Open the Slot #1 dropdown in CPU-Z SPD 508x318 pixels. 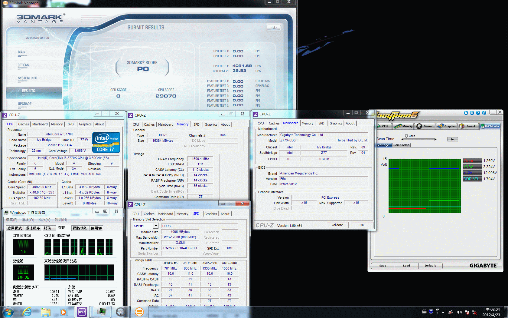(156, 226)
